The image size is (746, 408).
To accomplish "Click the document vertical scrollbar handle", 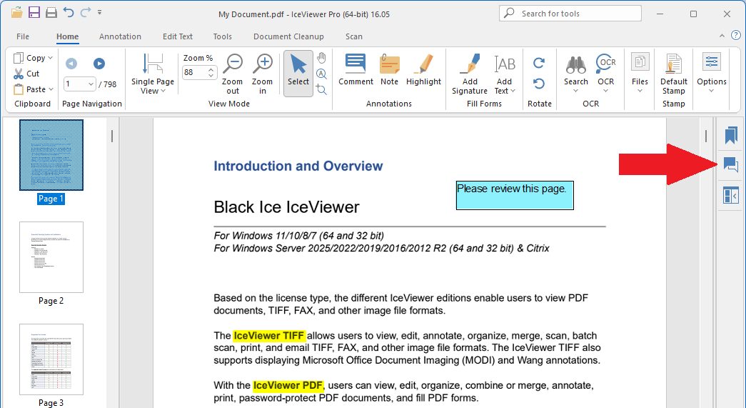I will (705, 136).
